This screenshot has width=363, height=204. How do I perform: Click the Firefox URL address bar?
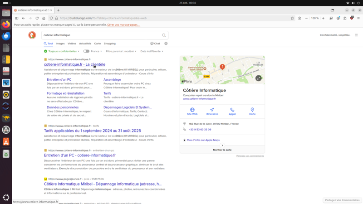[x=172, y=18]
